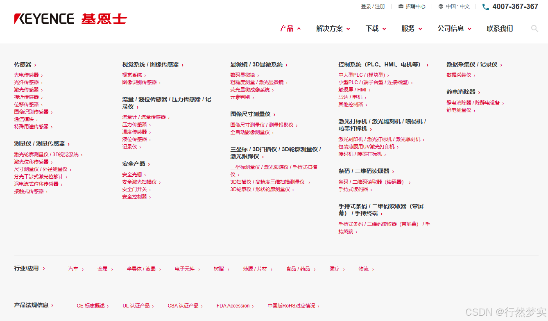Select 激光传感器 link
This screenshot has height=321, width=548.
coord(28,90)
